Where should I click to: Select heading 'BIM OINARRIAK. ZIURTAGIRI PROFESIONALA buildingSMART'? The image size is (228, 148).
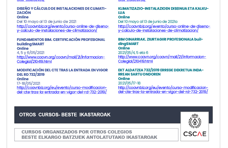[160, 41]
